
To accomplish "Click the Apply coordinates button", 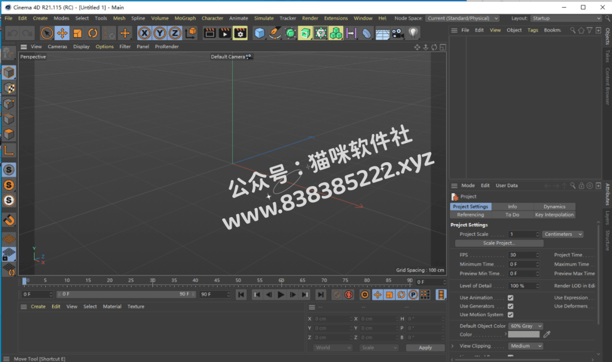I will point(425,348).
